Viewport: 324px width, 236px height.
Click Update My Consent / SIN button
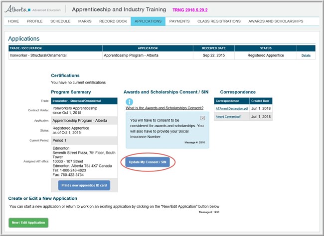coord(148,162)
